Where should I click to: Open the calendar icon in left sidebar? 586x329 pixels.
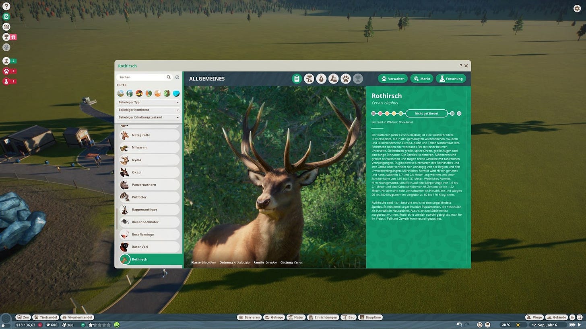[6, 27]
